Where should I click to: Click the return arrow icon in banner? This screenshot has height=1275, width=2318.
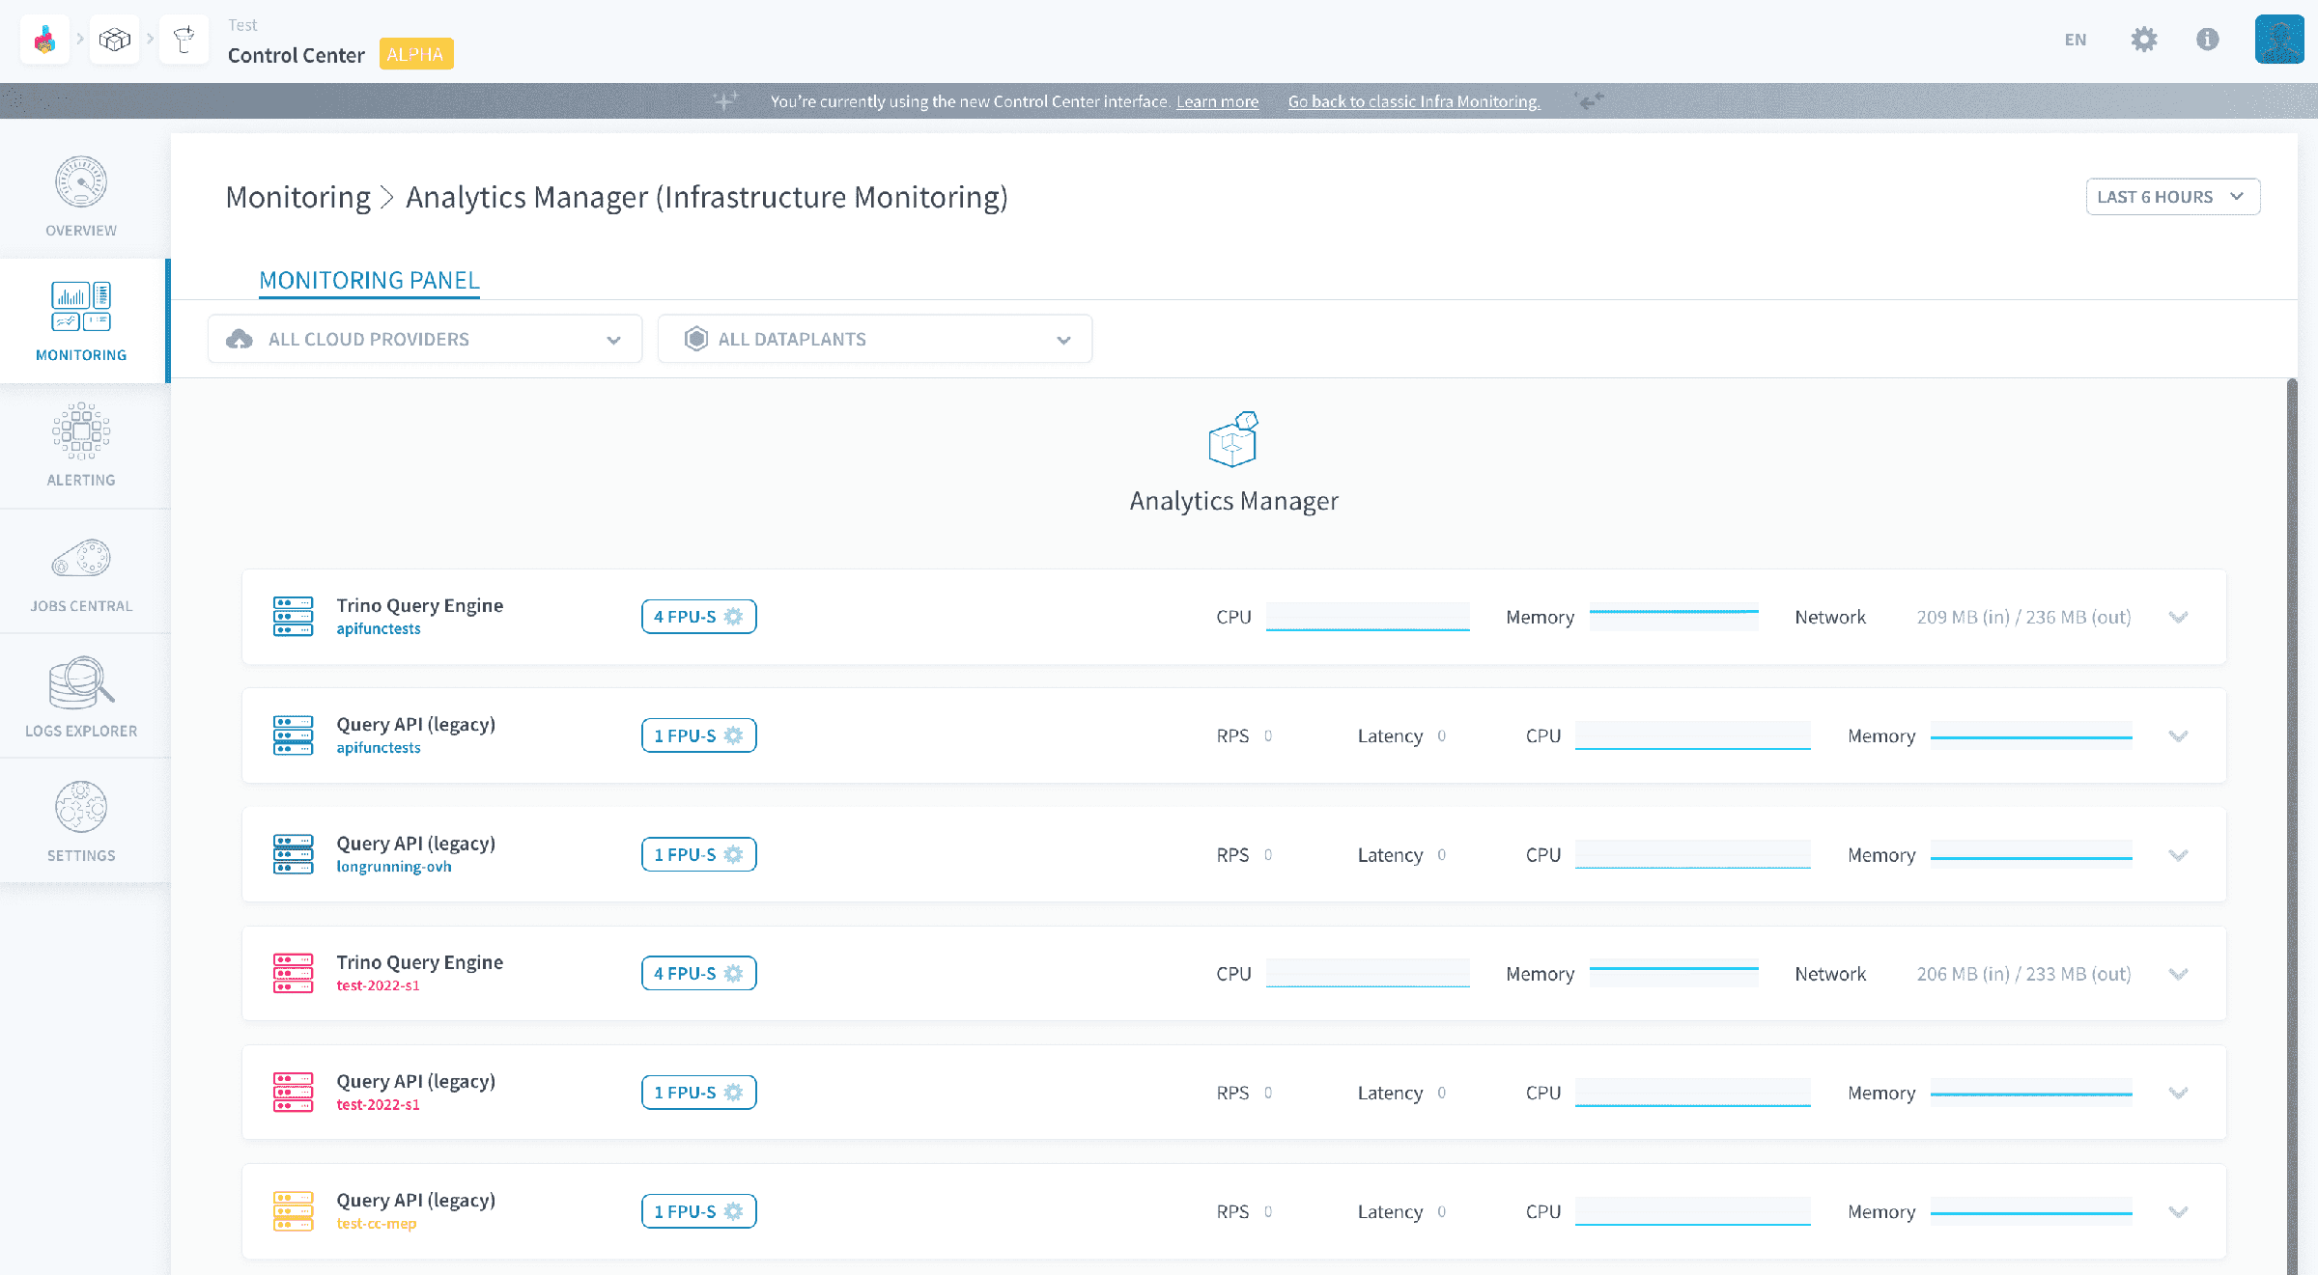(1589, 100)
